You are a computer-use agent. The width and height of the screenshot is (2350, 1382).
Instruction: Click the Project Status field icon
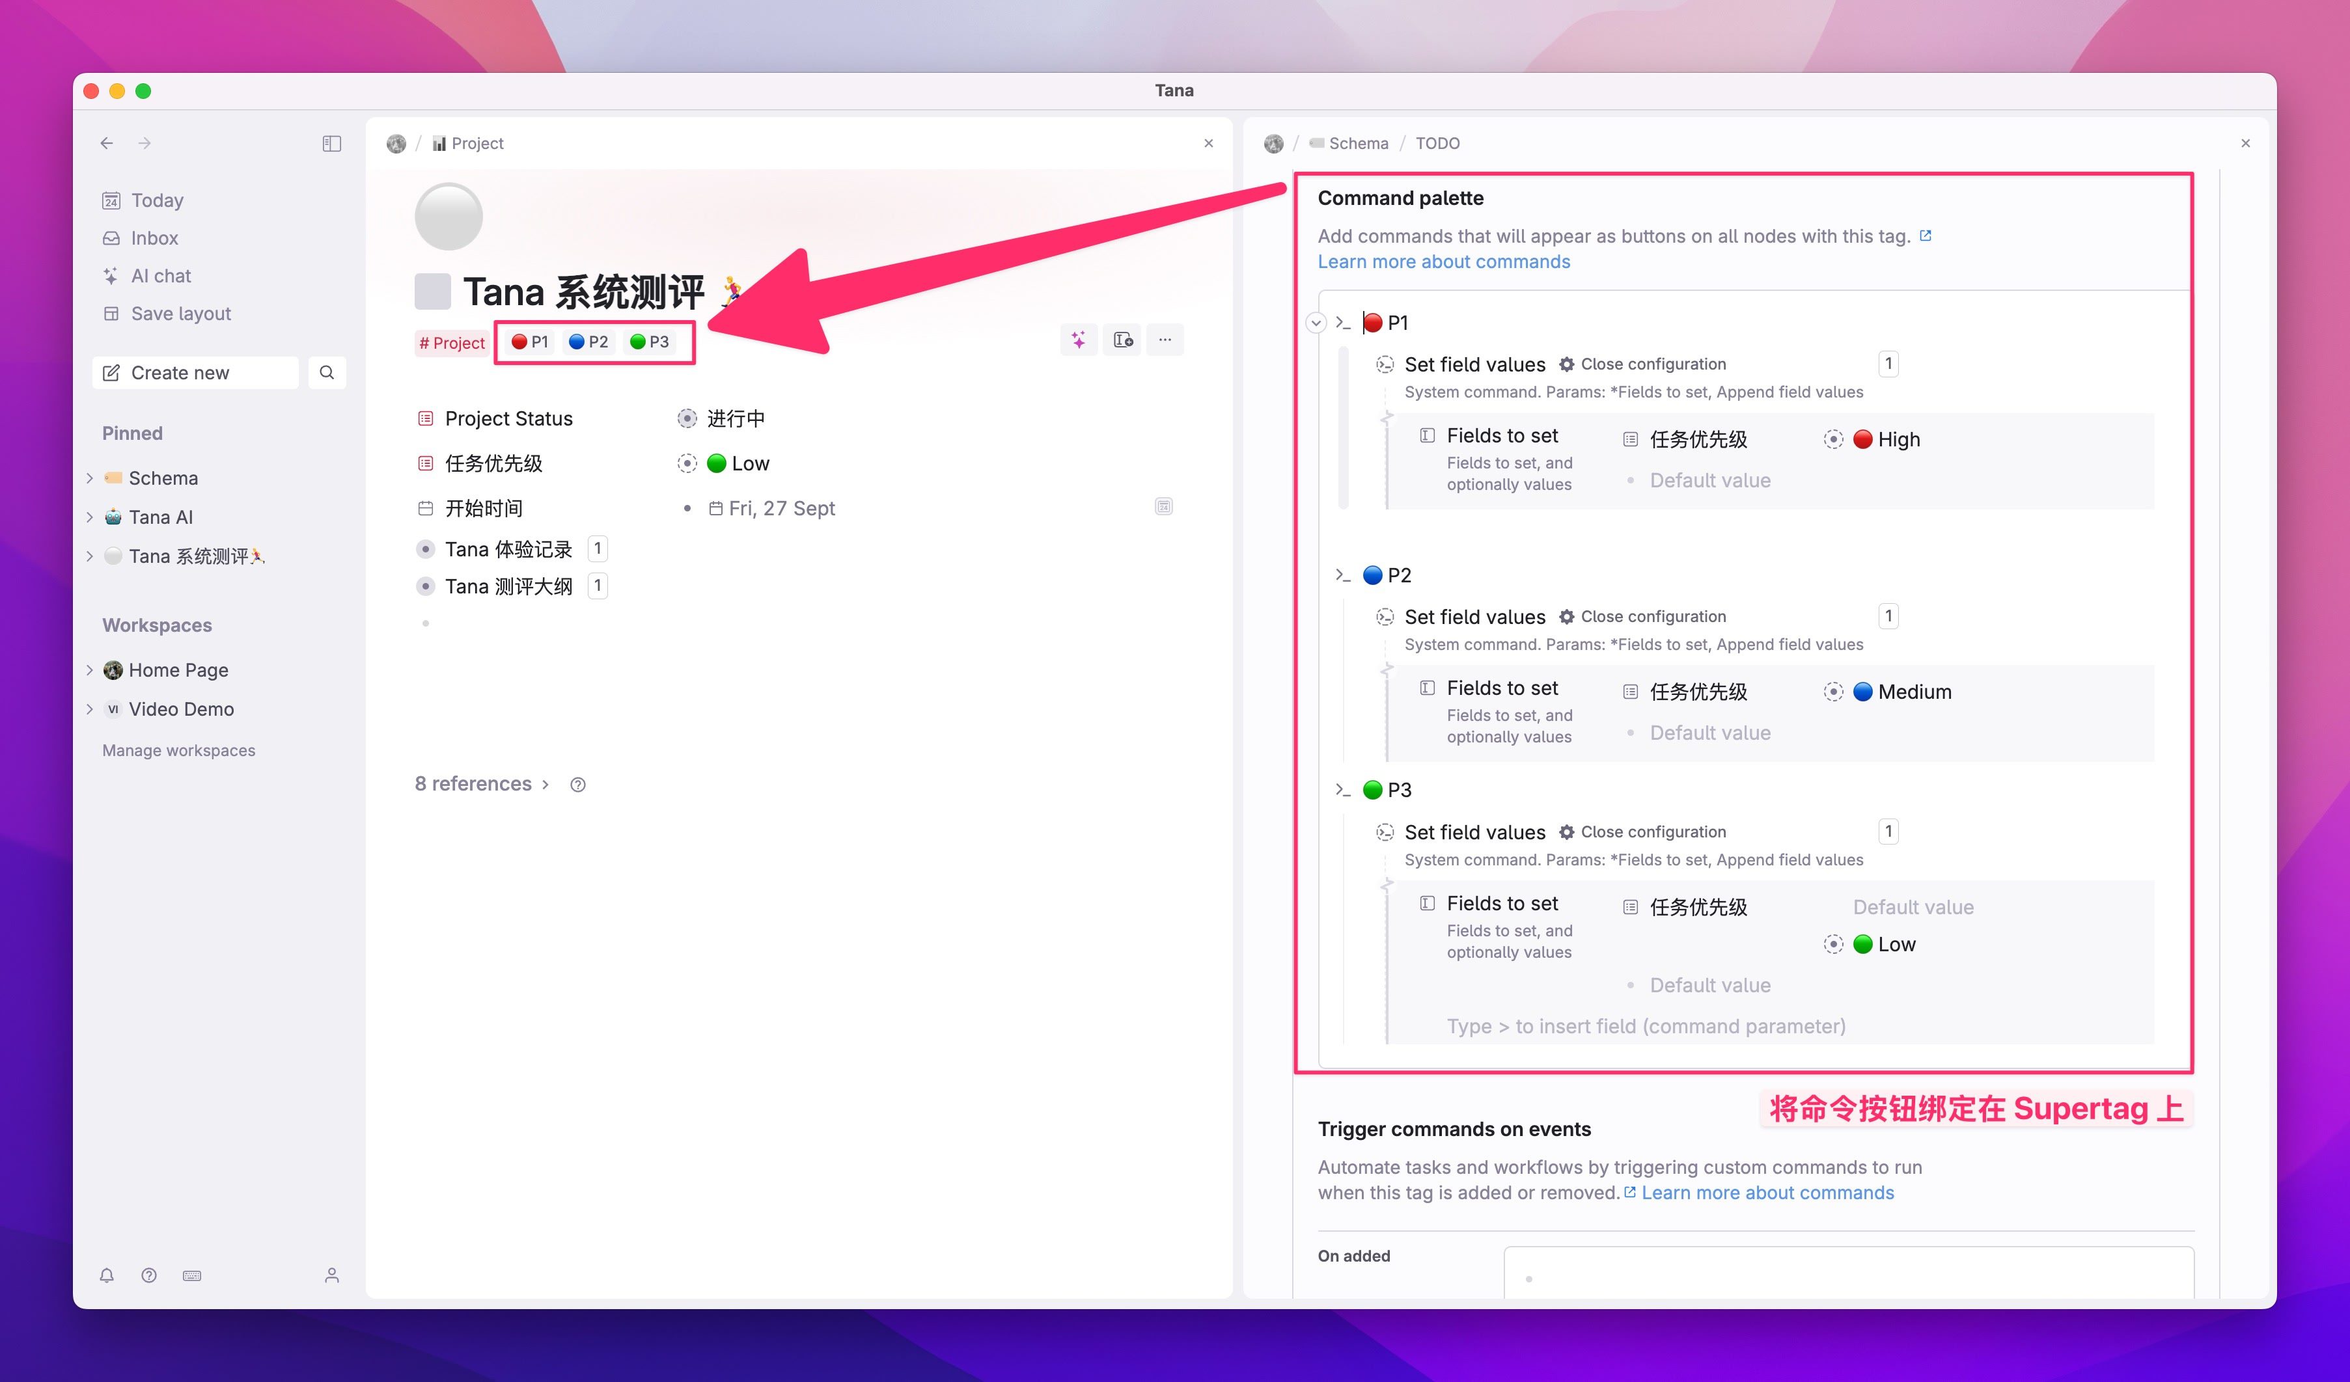[x=425, y=418]
